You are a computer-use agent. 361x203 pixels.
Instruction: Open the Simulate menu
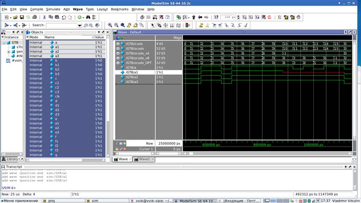tap(53, 9)
